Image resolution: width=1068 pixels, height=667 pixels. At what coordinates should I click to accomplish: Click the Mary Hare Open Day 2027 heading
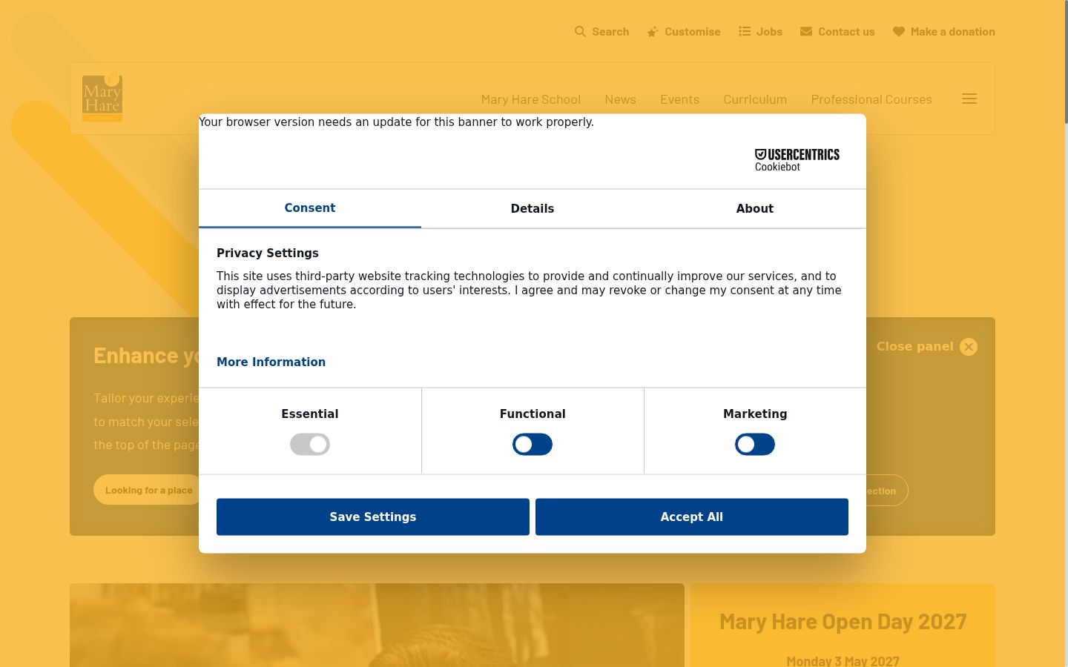[843, 621]
